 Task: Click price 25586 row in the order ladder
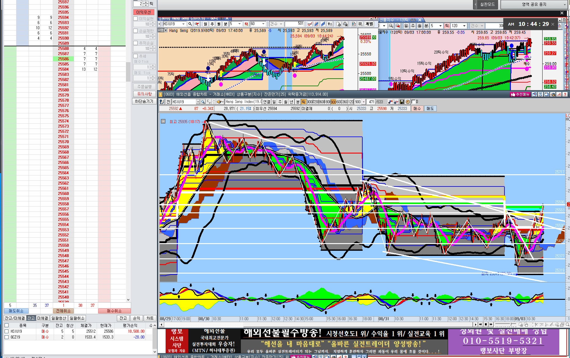tap(63, 59)
